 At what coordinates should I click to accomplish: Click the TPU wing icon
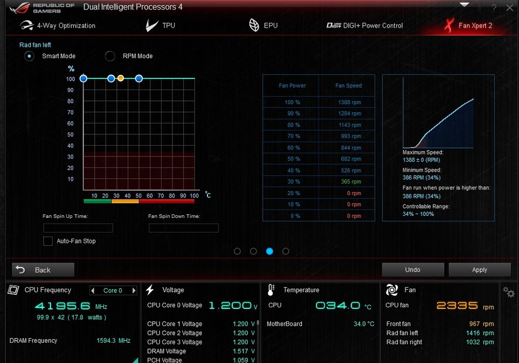coord(152,25)
